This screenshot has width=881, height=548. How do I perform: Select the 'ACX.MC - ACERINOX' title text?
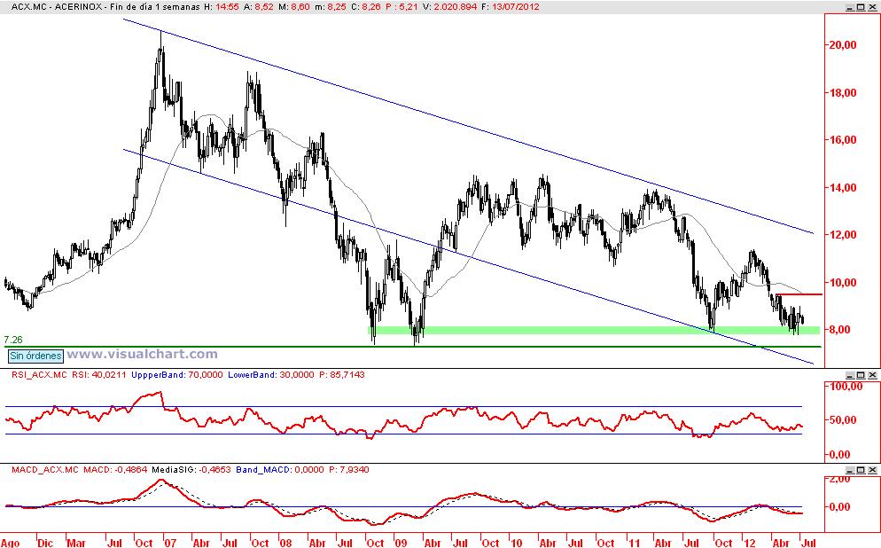coord(55,7)
